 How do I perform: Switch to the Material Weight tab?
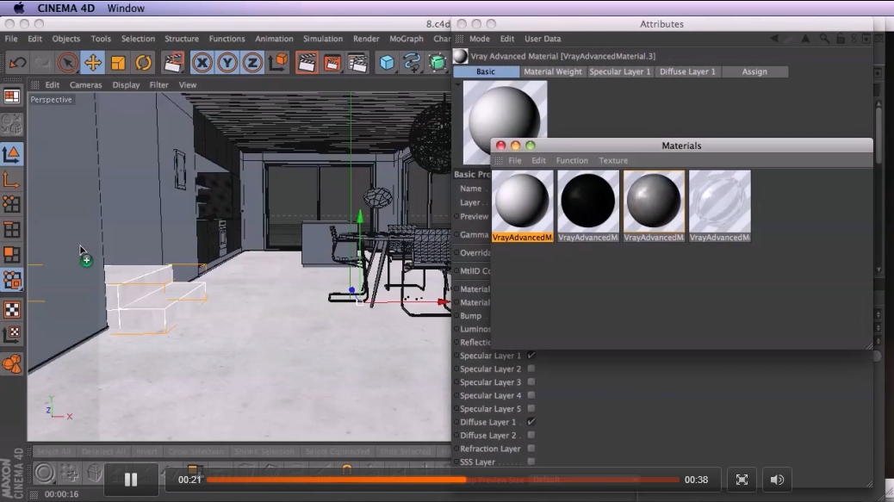(552, 71)
